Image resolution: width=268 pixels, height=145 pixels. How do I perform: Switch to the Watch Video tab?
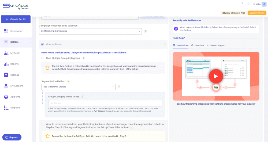click(x=180, y=45)
